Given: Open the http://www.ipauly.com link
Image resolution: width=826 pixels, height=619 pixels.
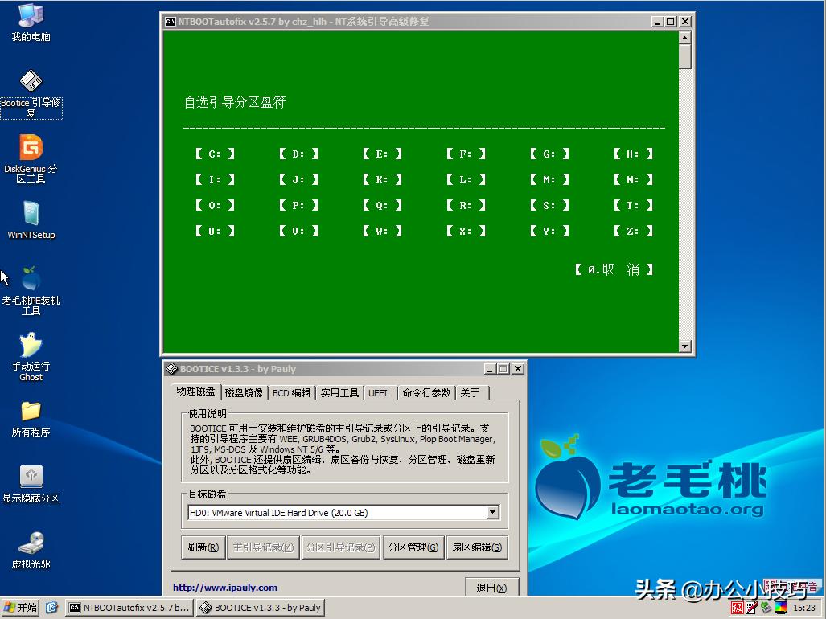Looking at the screenshot, I should [225, 588].
